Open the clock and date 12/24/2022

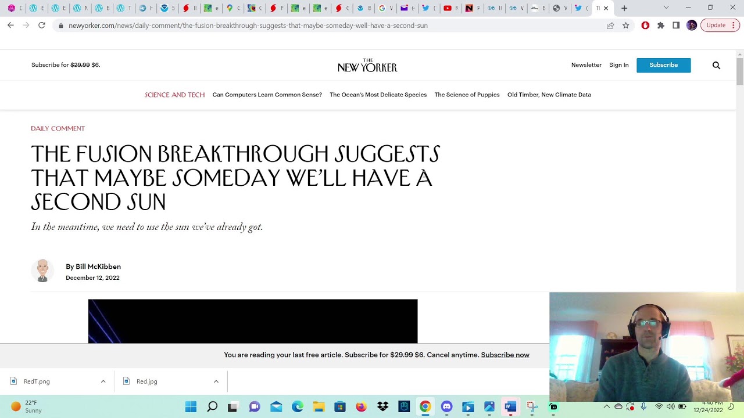point(708,406)
